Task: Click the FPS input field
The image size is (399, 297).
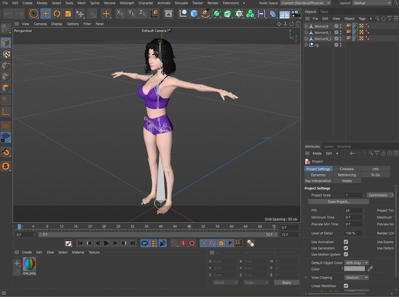Action: point(353,210)
